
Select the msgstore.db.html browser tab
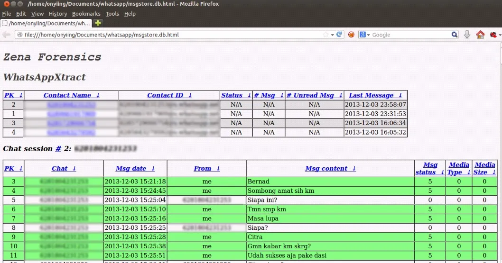coord(46,23)
